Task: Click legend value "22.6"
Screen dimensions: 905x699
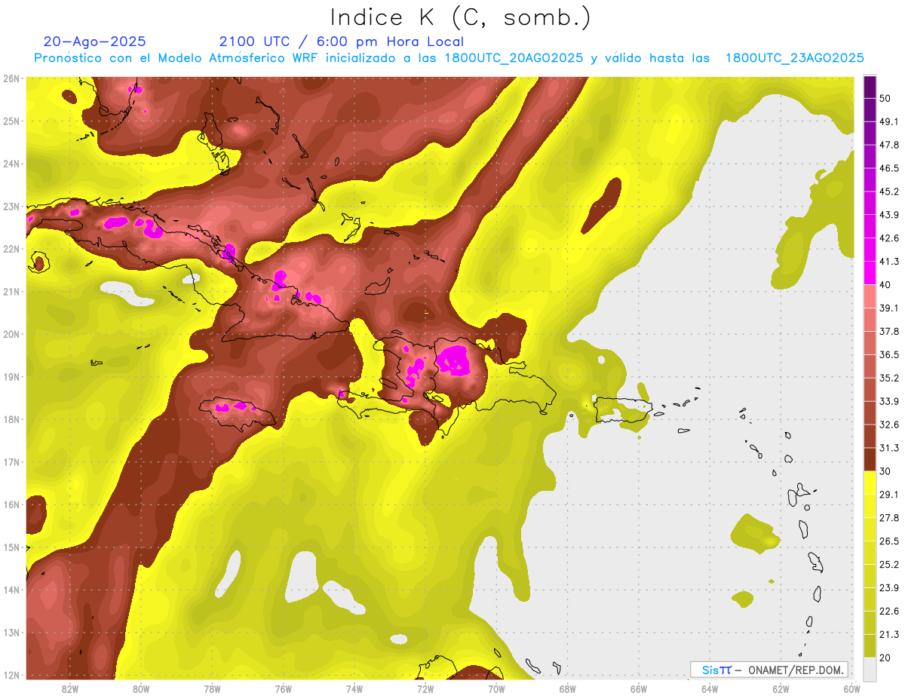Action: coord(889,612)
